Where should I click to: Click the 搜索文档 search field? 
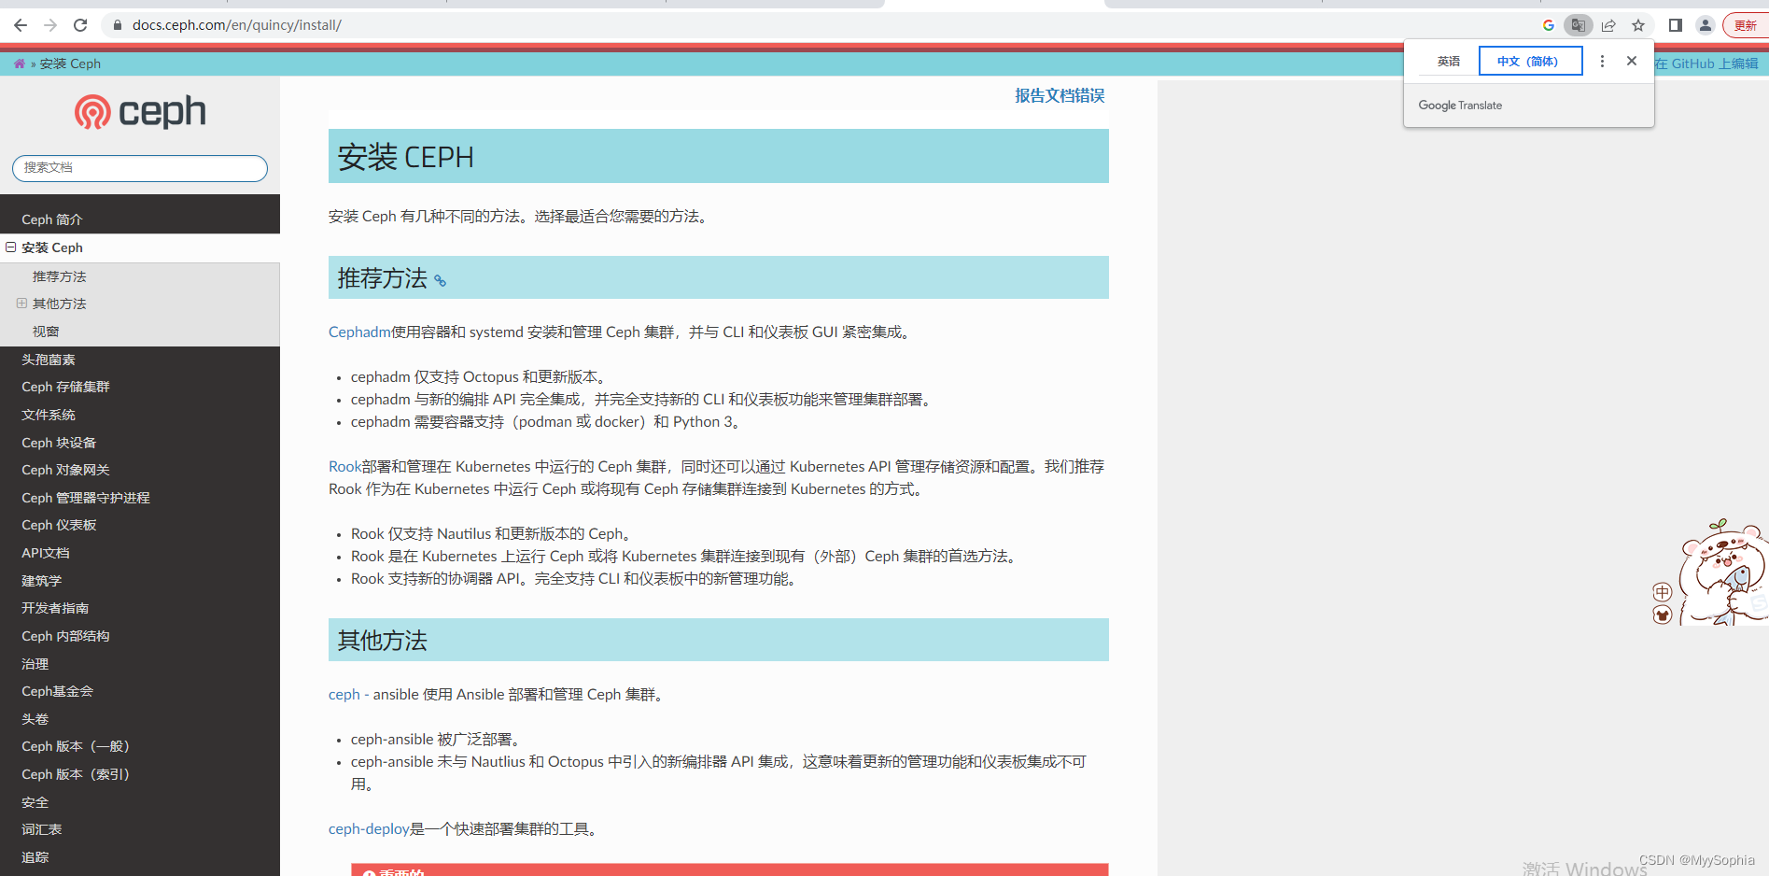pyautogui.click(x=140, y=168)
